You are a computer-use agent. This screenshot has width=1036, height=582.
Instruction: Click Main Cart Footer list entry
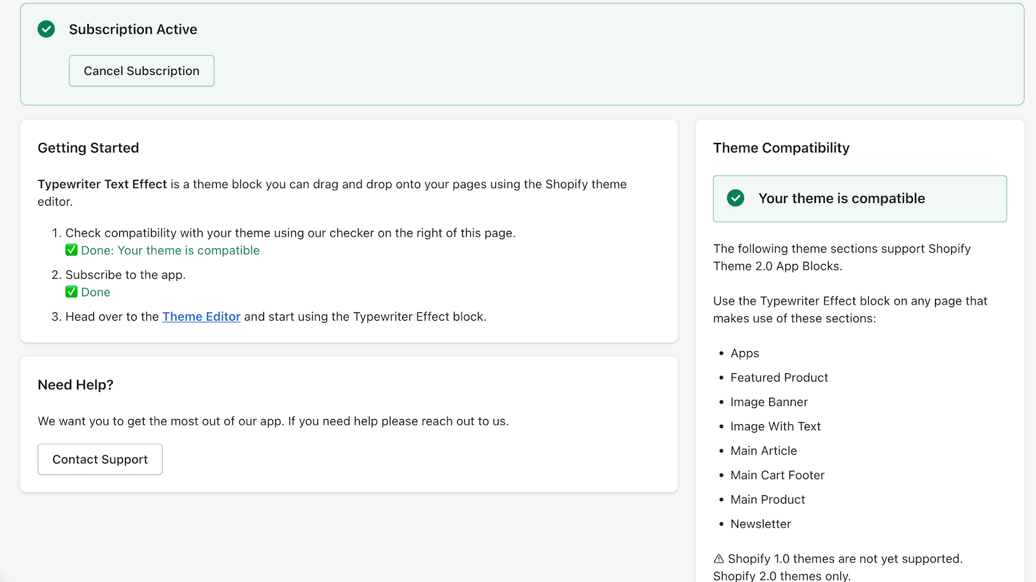tap(777, 475)
